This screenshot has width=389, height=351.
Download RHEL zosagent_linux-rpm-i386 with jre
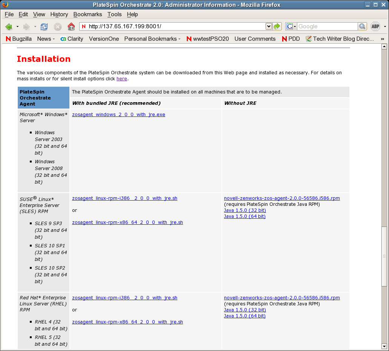click(x=125, y=298)
